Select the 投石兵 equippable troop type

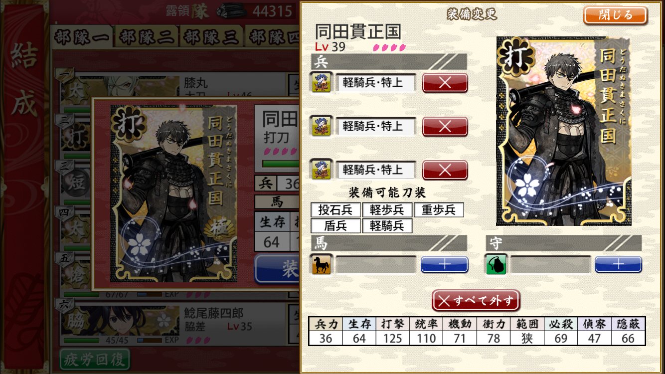(x=335, y=210)
